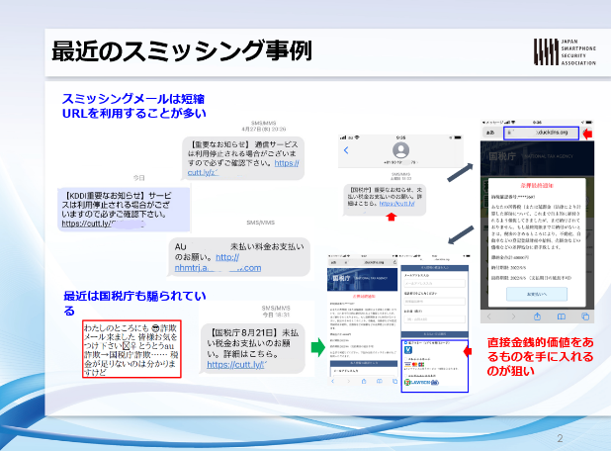The width and height of the screenshot is (611, 451).
Task: Tap the share icon in the small tax-agency phone
Action: 364,381
